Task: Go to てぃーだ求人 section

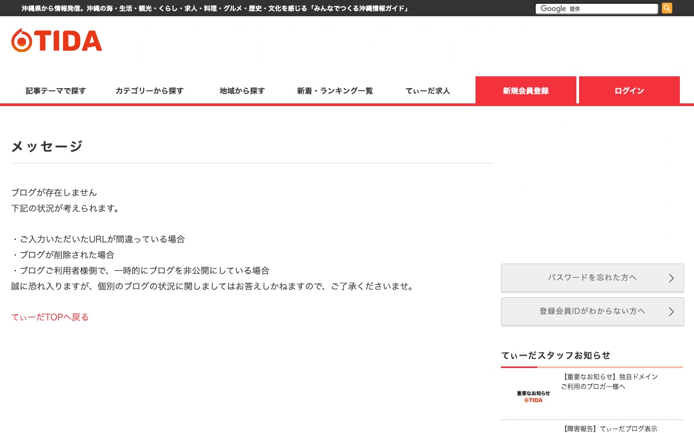Action: (428, 91)
